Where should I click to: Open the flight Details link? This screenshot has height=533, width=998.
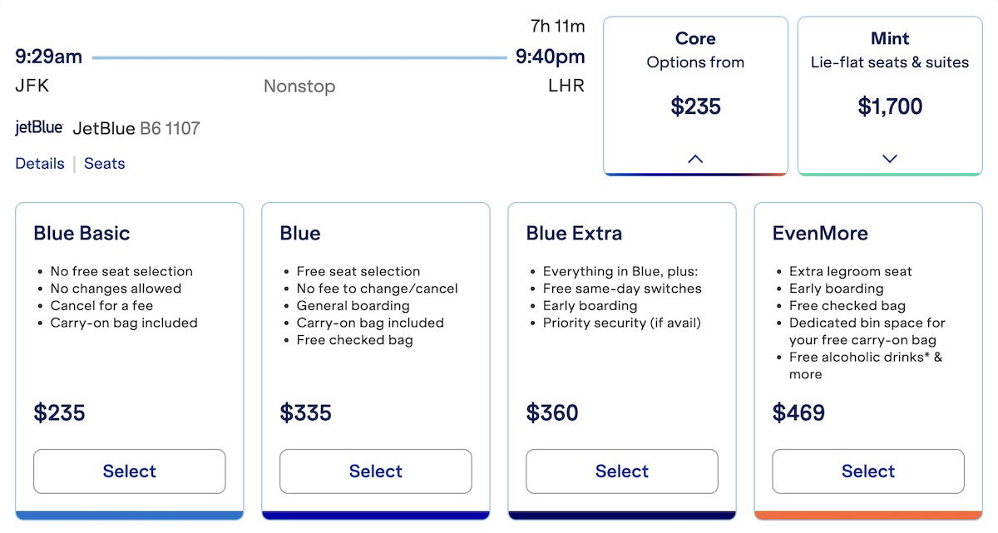coord(40,164)
